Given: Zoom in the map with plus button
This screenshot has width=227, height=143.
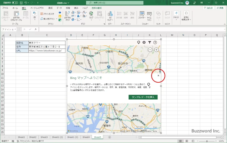Looking at the screenshot, I should [156, 50].
